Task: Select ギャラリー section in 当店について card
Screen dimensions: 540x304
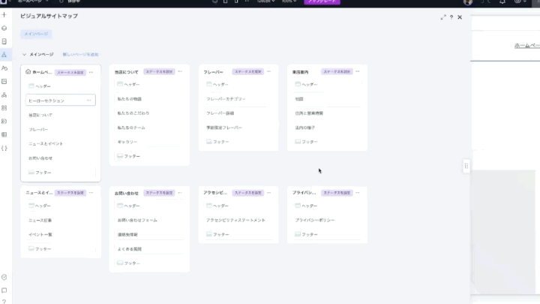Action: [x=127, y=142]
